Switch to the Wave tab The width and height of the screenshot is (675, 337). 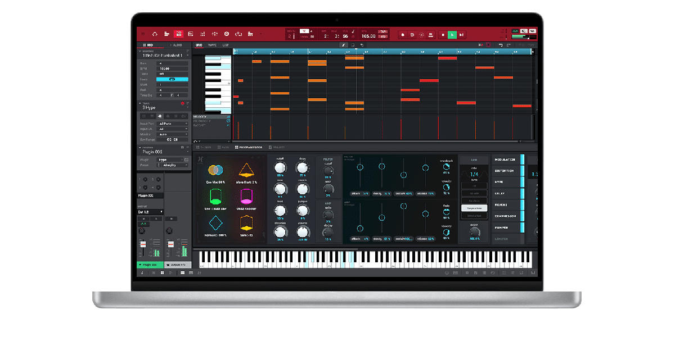pyautogui.click(x=212, y=45)
